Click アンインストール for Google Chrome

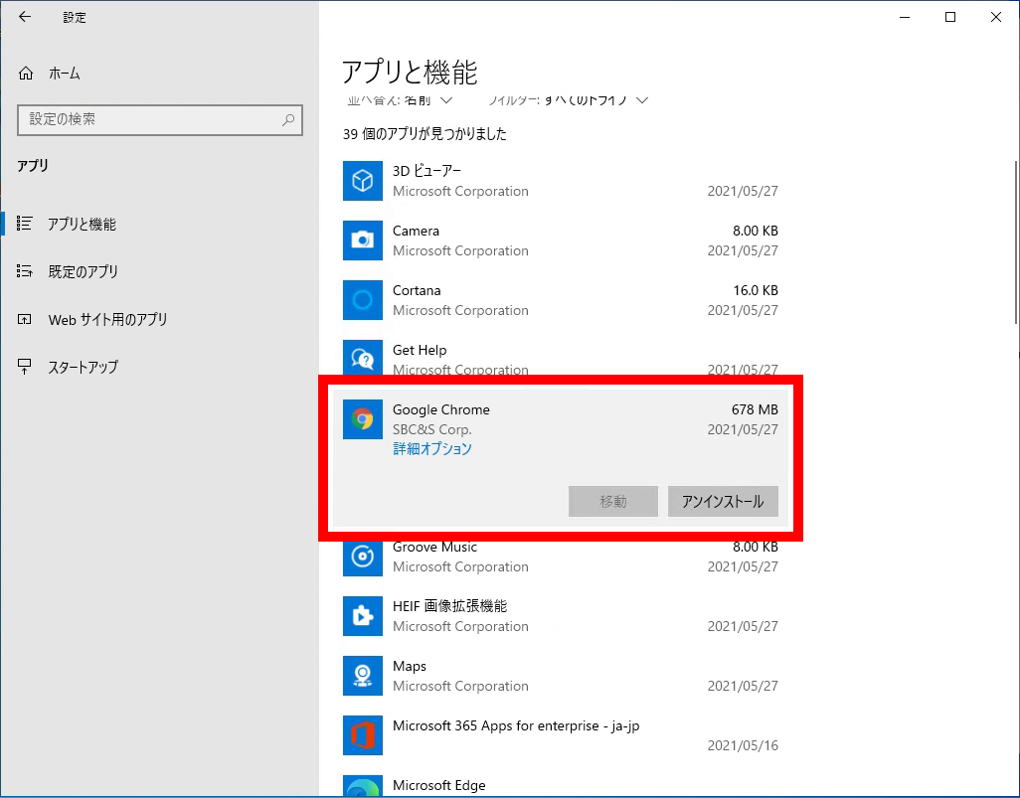(723, 502)
